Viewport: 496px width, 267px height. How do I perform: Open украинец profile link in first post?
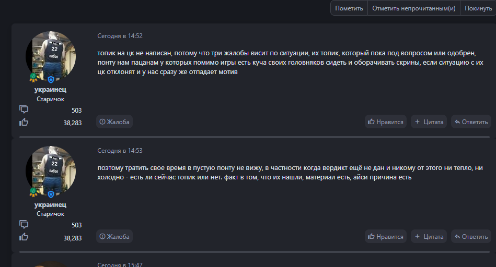click(x=51, y=90)
